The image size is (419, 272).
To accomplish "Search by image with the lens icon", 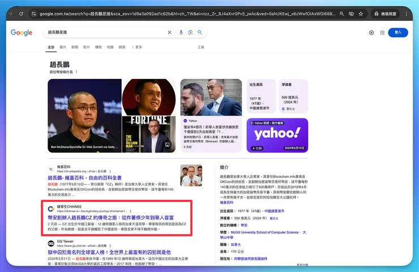I will 190,32.
